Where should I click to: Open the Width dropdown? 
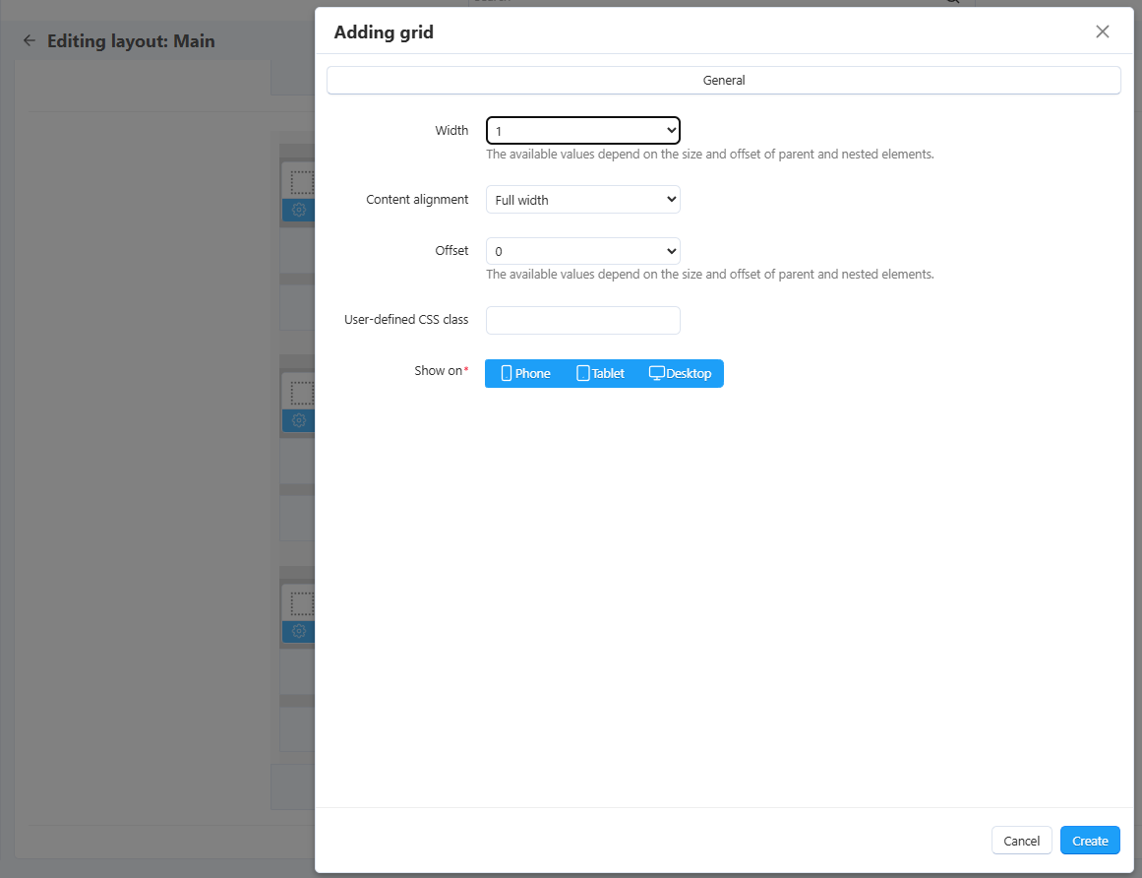coord(582,131)
